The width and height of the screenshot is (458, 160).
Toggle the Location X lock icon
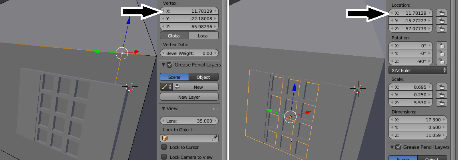pos(441,13)
